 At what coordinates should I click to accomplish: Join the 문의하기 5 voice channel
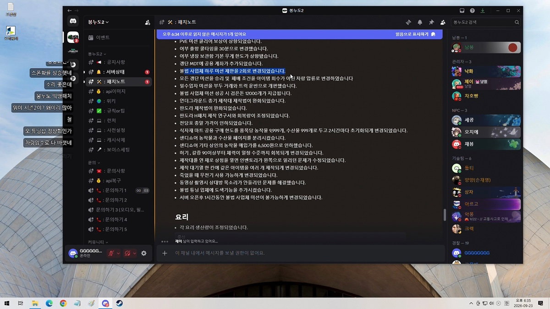(x=119, y=229)
